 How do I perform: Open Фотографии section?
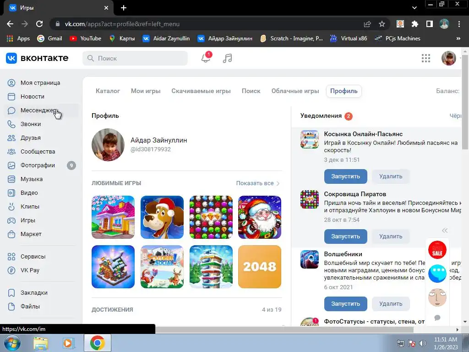[38, 165]
